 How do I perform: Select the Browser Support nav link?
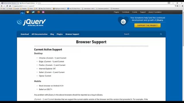coord(72,34)
